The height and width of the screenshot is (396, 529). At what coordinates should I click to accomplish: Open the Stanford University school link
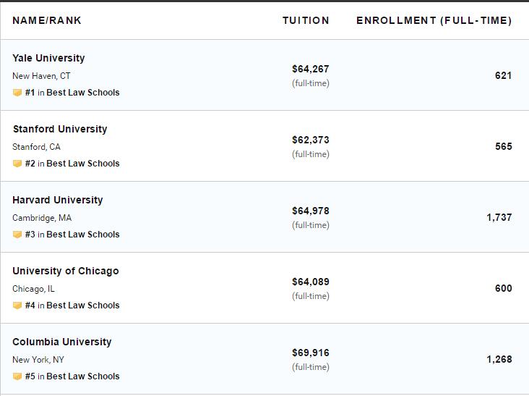(x=59, y=129)
